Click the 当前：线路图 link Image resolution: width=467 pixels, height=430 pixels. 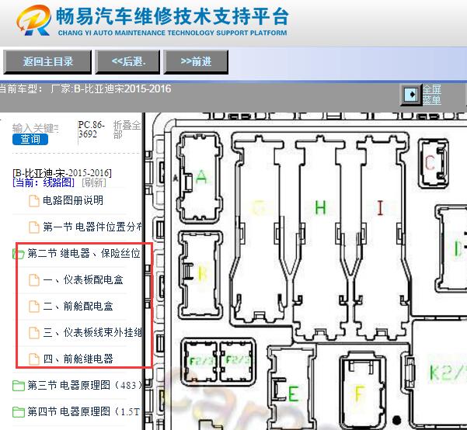click(x=44, y=182)
